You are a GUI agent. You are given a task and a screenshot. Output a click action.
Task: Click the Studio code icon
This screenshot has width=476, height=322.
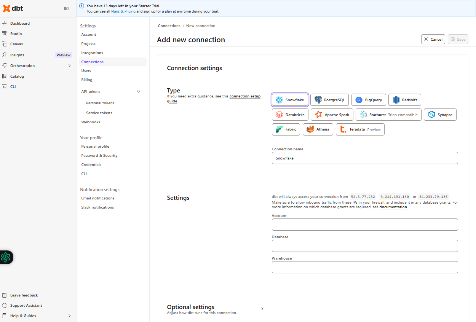pos(4,33)
